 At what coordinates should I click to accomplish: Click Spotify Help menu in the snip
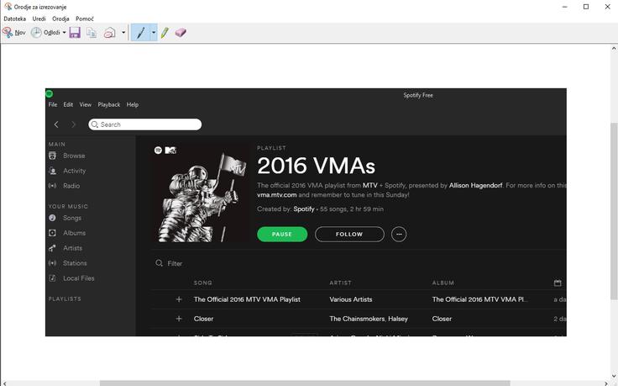[133, 104]
